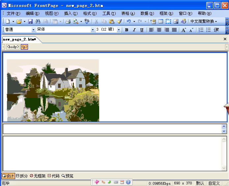Click middle frame scroll up arrow
Viewport: 229px width, 186px height.
pyautogui.click(x=224, y=126)
